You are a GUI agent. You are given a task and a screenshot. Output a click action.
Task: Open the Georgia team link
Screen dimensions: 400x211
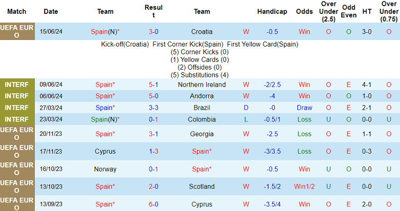click(202, 134)
